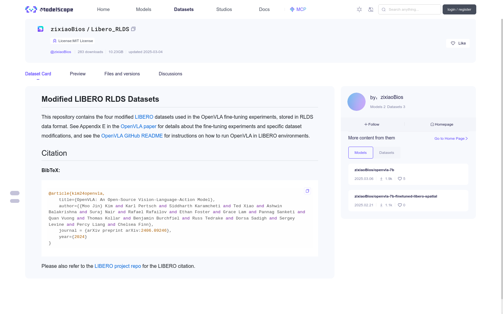Follow the LIBERO link in the description

[144, 117]
